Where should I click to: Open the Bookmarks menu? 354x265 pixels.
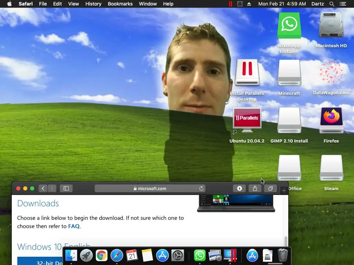click(x=120, y=4)
